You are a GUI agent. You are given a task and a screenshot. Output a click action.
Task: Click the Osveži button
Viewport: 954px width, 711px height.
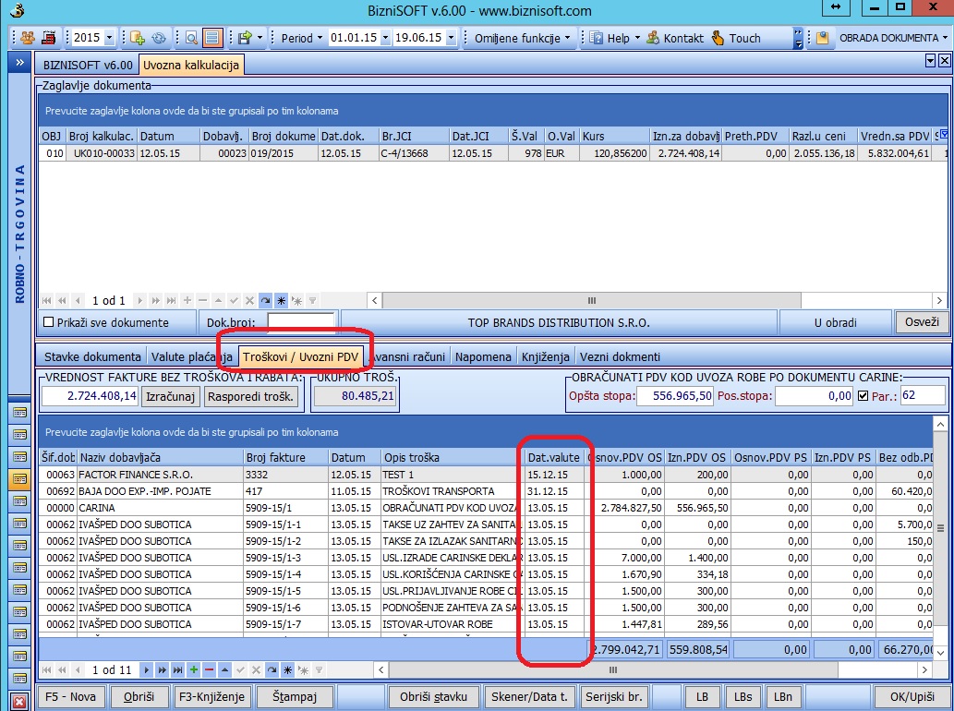point(921,322)
